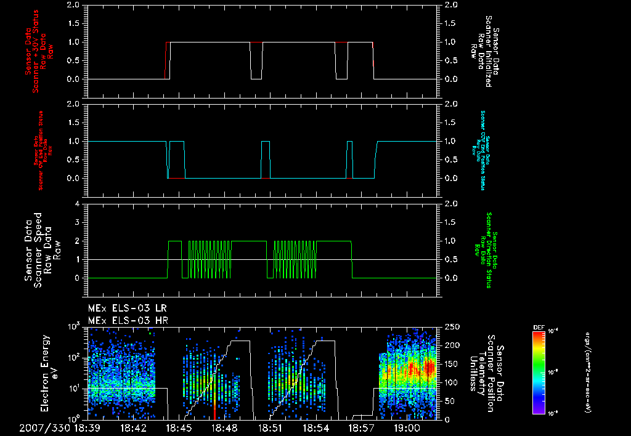The height and width of the screenshot is (436, 631).
Task: Click the 'Electron Energy eV' axis title
Action: coord(50,373)
